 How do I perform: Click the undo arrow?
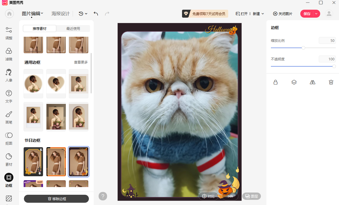coord(96,14)
